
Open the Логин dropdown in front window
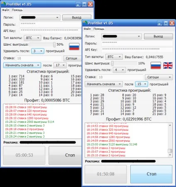(x=122, y=36)
